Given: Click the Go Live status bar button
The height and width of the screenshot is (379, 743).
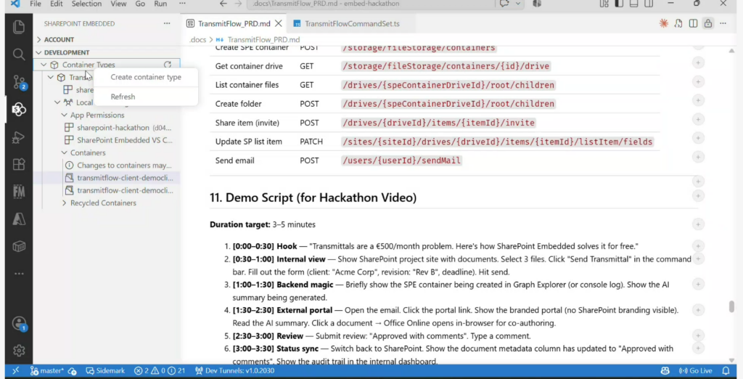Looking at the screenshot, I should point(696,370).
